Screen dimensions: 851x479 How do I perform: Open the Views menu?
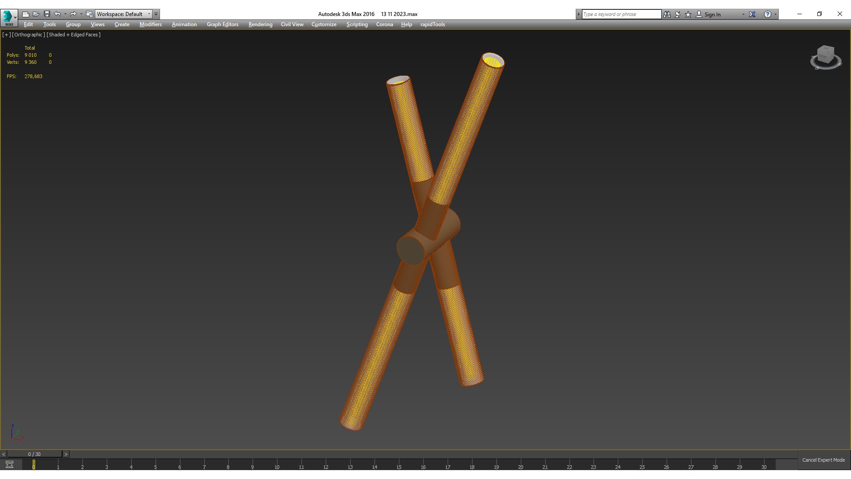(x=98, y=24)
